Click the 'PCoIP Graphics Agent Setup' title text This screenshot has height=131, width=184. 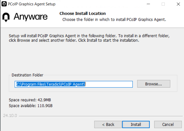32,4
